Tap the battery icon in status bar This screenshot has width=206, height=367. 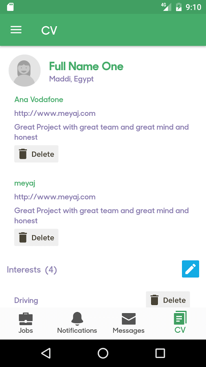point(179,7)
